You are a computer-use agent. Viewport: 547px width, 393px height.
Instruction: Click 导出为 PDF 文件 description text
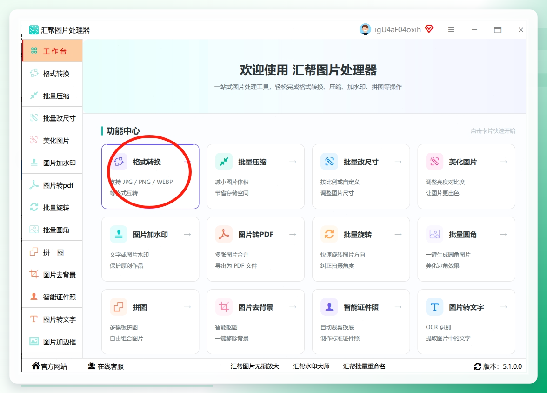pos(236,266)
